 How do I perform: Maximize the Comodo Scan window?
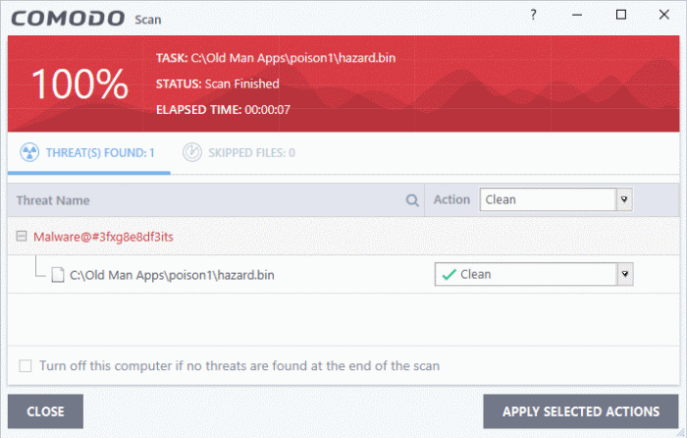click(x=621, y=15)
